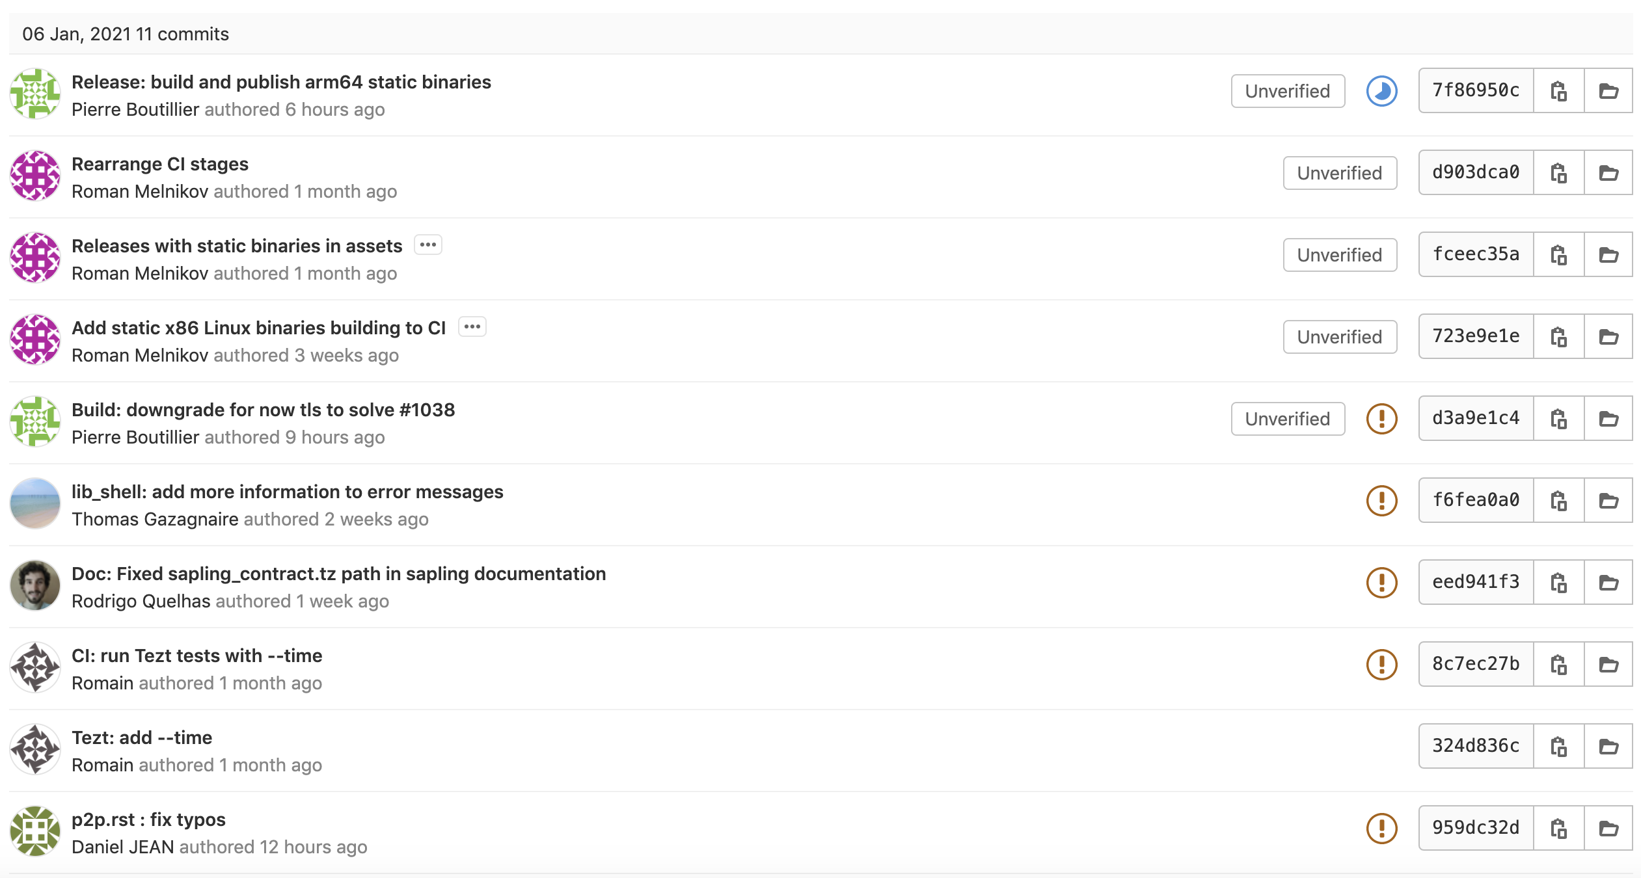Viewport: 1641px width, 878px height.
Task: Open Thomas Gazagnaire author profile link
Action: 155,519
